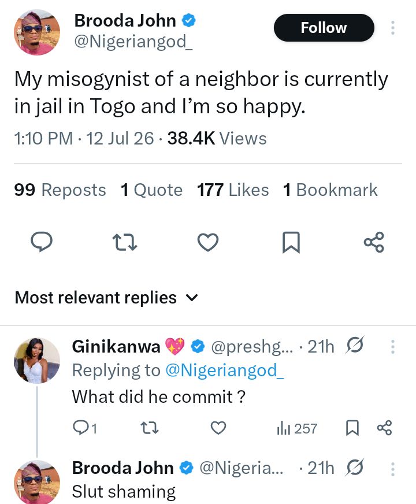
Task: Open Ginikanwa's profile picture
Action: point(37,361)
